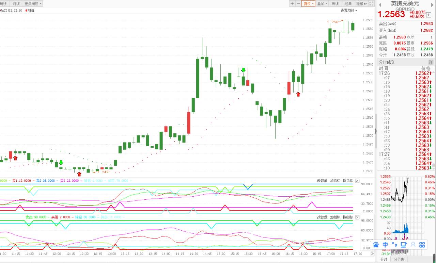The width and height of the screenshot is (436, 263).
Task: Click the red buy arrow near 16:30
Action: pos(298,94)
